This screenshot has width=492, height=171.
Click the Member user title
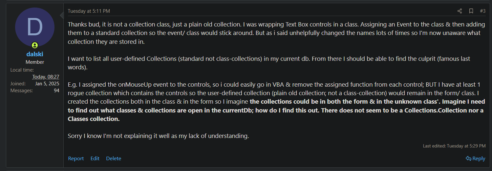tap(35, 62)
